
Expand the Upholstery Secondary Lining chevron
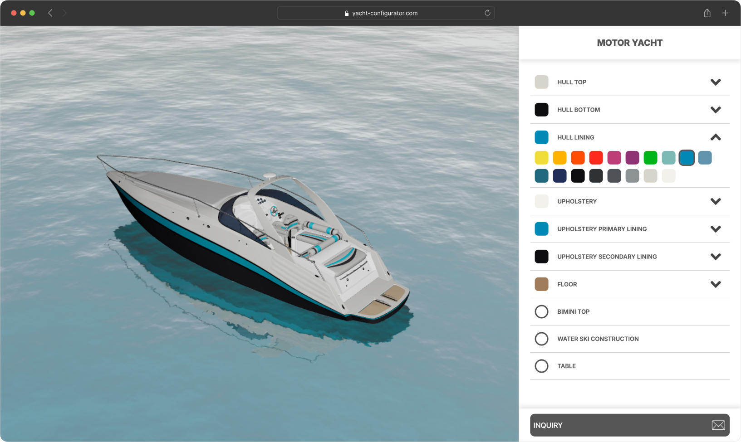coord(715,257)
